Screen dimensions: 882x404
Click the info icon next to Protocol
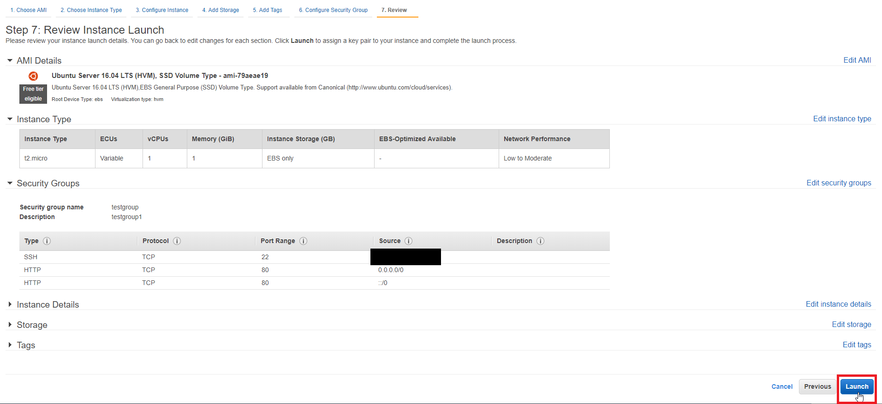point(177,241)
